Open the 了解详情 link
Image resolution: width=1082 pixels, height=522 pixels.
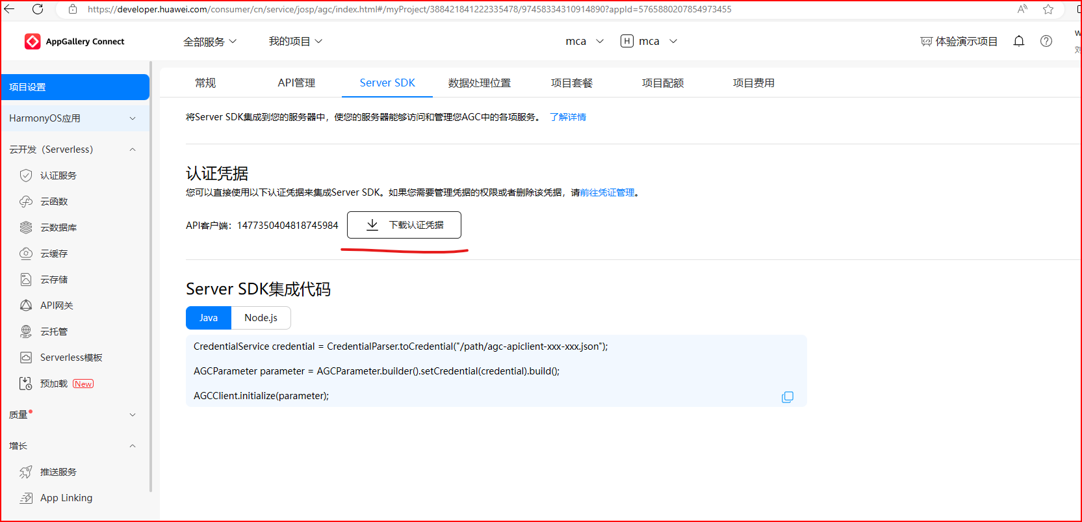tap(568, 117)
